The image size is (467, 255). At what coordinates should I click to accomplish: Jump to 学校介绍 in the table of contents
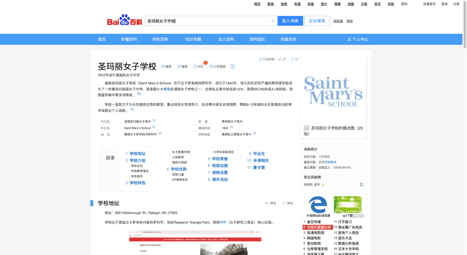point(138,160)
